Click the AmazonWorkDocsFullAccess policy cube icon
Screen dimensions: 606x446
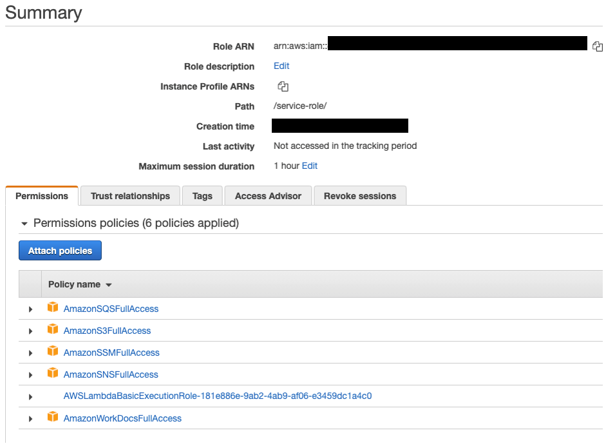53,417
